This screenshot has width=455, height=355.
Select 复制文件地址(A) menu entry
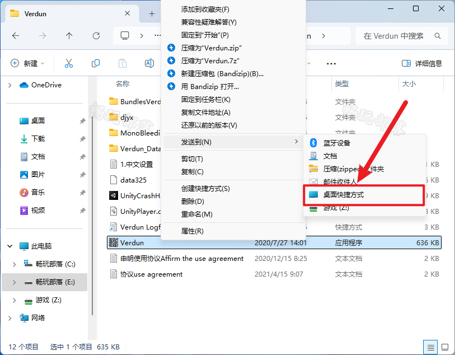[x=233, y=113]
